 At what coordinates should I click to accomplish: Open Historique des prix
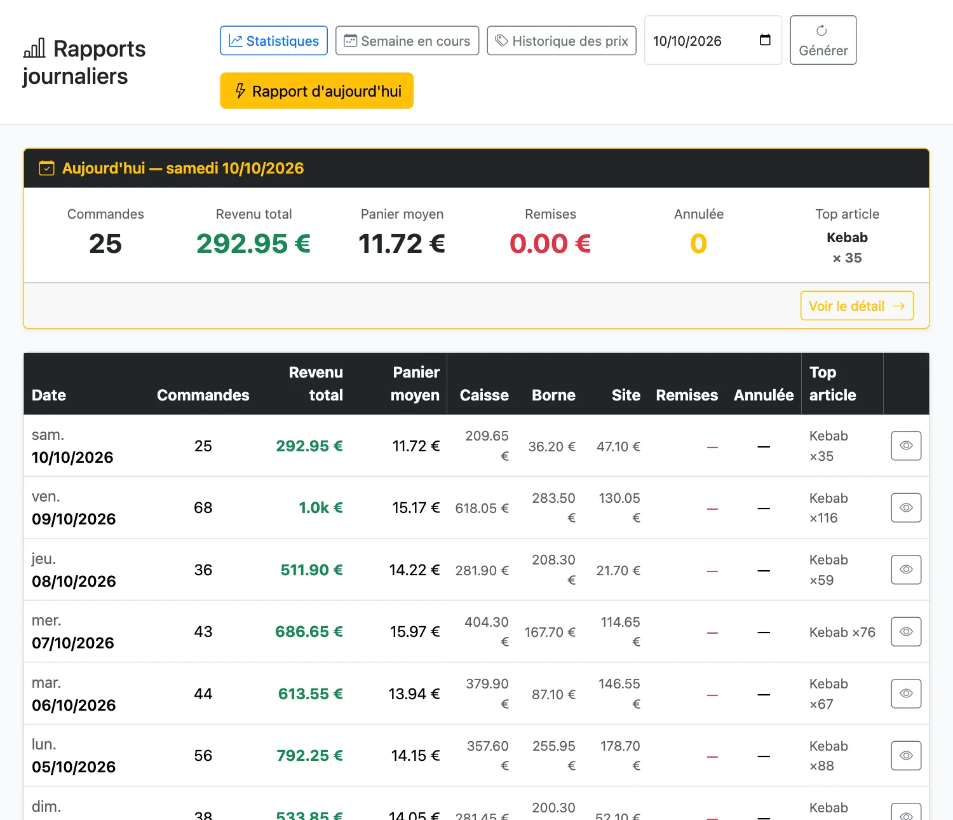point(562,41)
